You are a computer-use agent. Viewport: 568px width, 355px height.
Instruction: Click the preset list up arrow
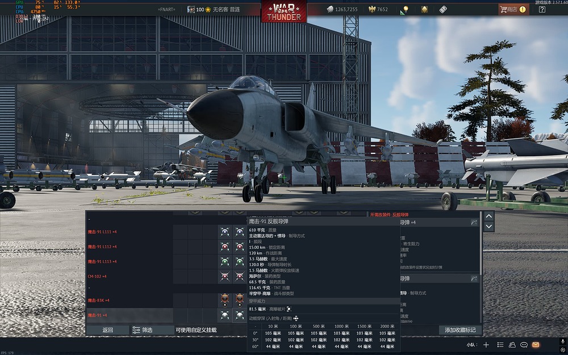point(488,216)
